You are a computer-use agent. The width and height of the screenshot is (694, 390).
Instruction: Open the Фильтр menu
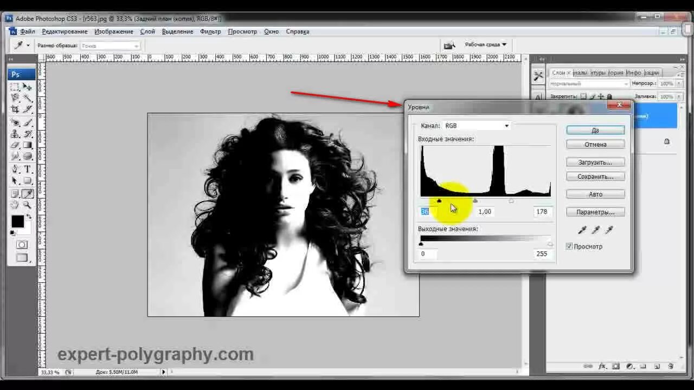(x=210, y=31)
